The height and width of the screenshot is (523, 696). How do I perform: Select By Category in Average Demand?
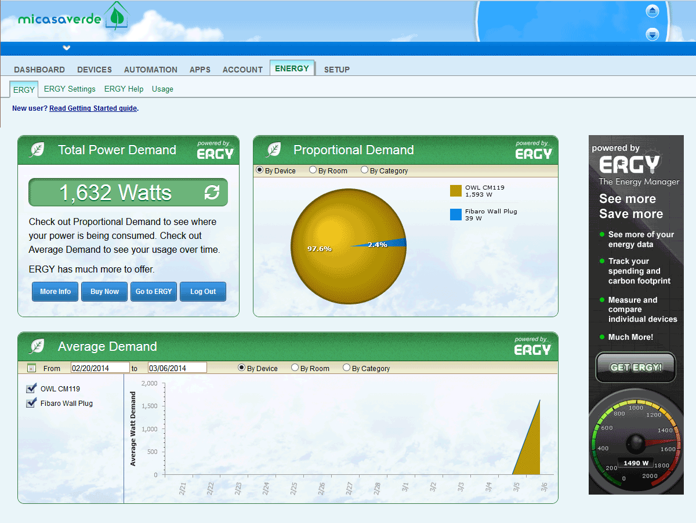click(347, 368)
